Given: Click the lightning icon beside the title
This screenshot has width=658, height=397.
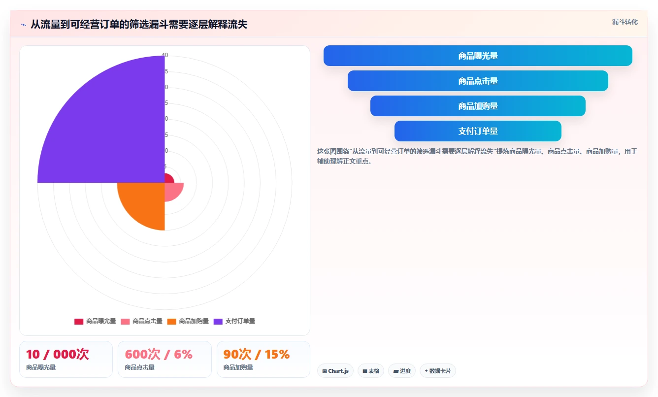Looking at the screenshot, I should [x=23, y=25].
